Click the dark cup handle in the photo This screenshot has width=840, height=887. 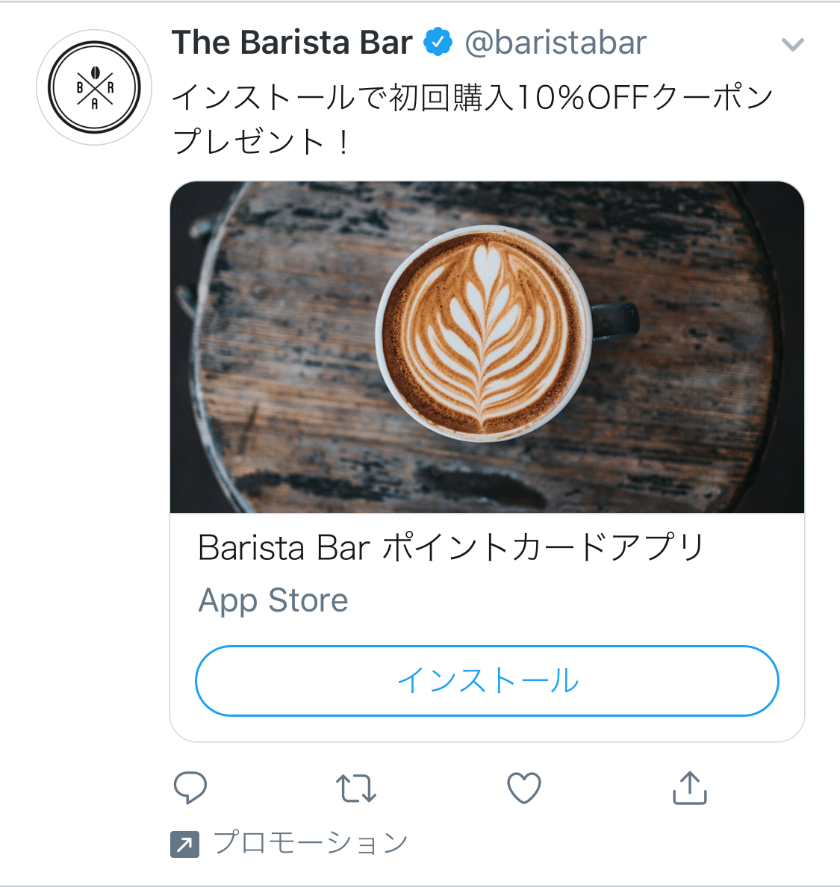coord(615,321)
